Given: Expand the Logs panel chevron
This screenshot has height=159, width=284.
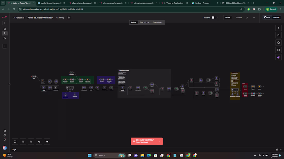Looking at the screenshot, I should click(x=281, y=149).
